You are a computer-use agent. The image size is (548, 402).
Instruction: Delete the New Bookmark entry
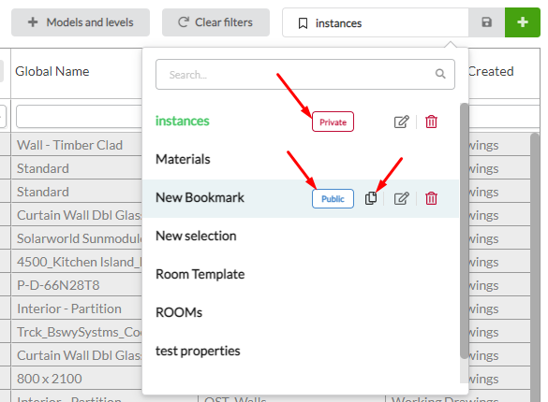431,198
